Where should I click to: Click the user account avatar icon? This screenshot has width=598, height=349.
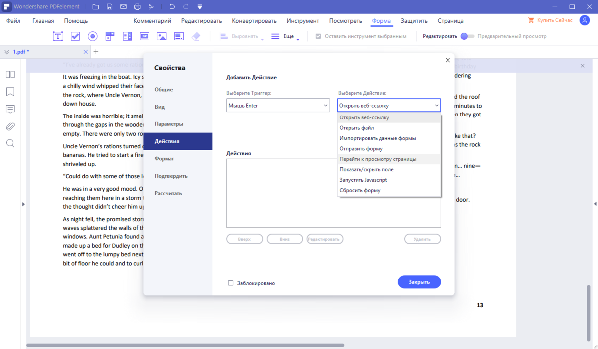584,20
